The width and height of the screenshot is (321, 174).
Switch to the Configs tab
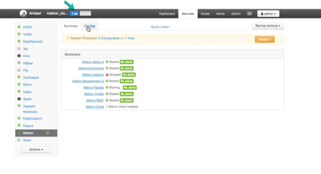90,26
